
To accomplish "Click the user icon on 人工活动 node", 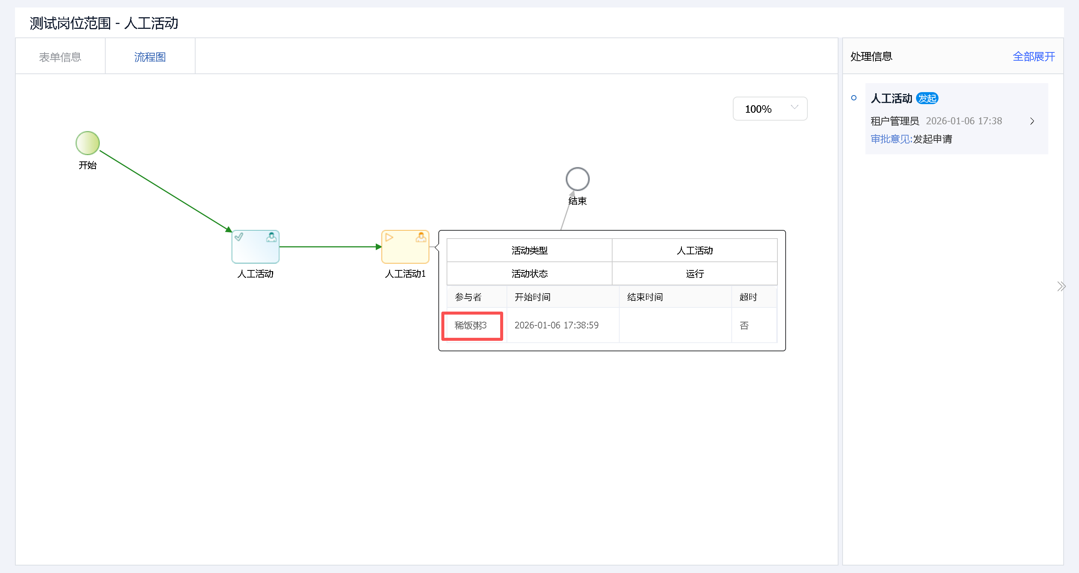I will 271,237.
